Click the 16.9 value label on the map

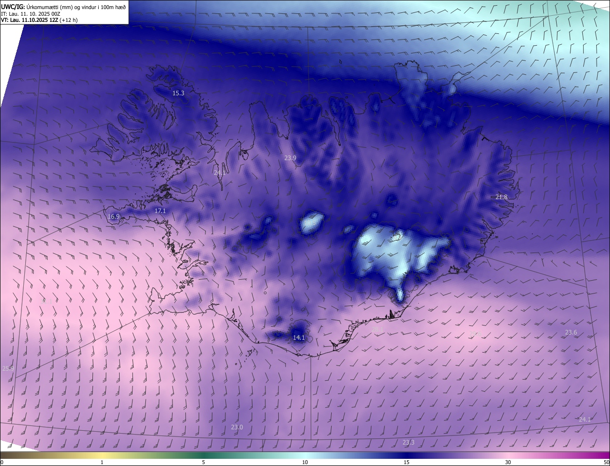113,216
